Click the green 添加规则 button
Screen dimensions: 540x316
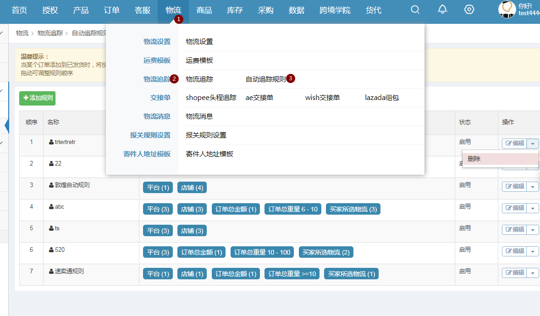coord(37,98)
